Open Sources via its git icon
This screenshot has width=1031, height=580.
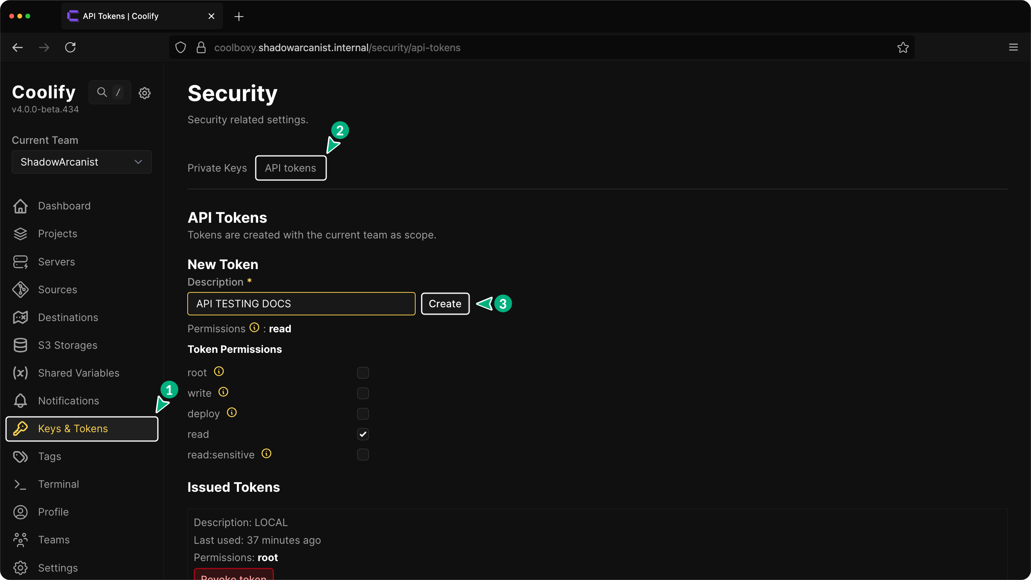20,290
